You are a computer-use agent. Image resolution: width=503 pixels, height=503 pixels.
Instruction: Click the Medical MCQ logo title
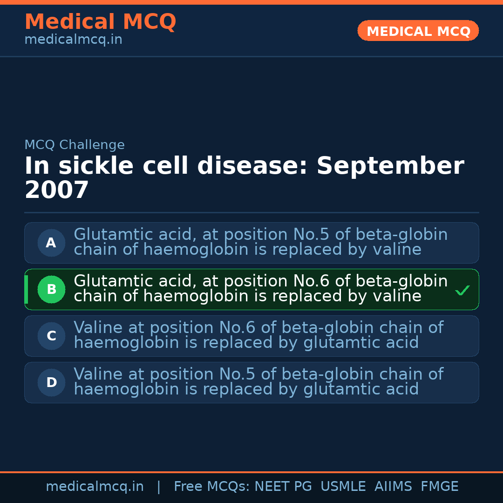100,22
